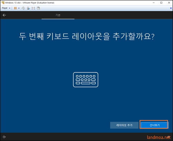Click the 건너뛰기 button to skip
This screenshot has width=173, height=141.
[155, 125]
